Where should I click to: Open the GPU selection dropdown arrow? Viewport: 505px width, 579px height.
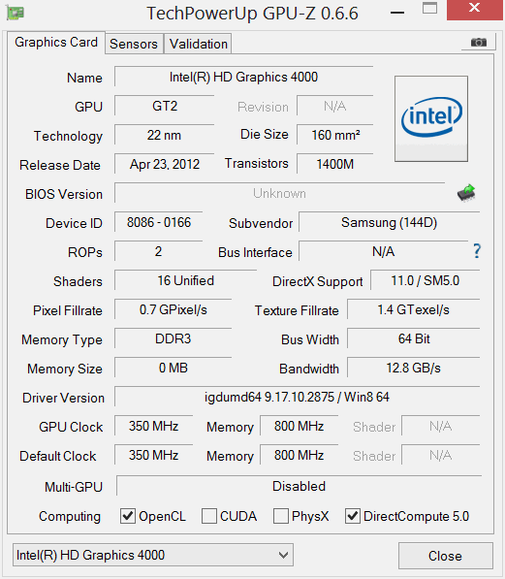283,555
